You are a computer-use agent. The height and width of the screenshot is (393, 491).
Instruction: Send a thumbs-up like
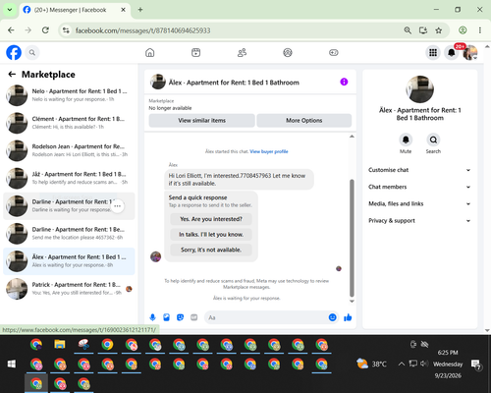point(348,317)
